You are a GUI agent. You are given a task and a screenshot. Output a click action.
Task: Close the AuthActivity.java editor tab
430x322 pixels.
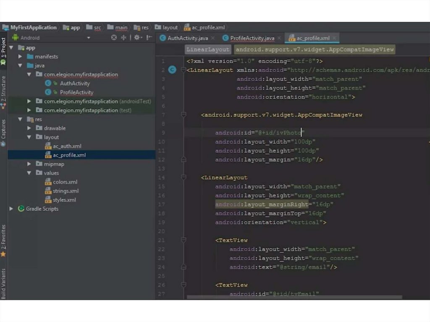point(213,38)
